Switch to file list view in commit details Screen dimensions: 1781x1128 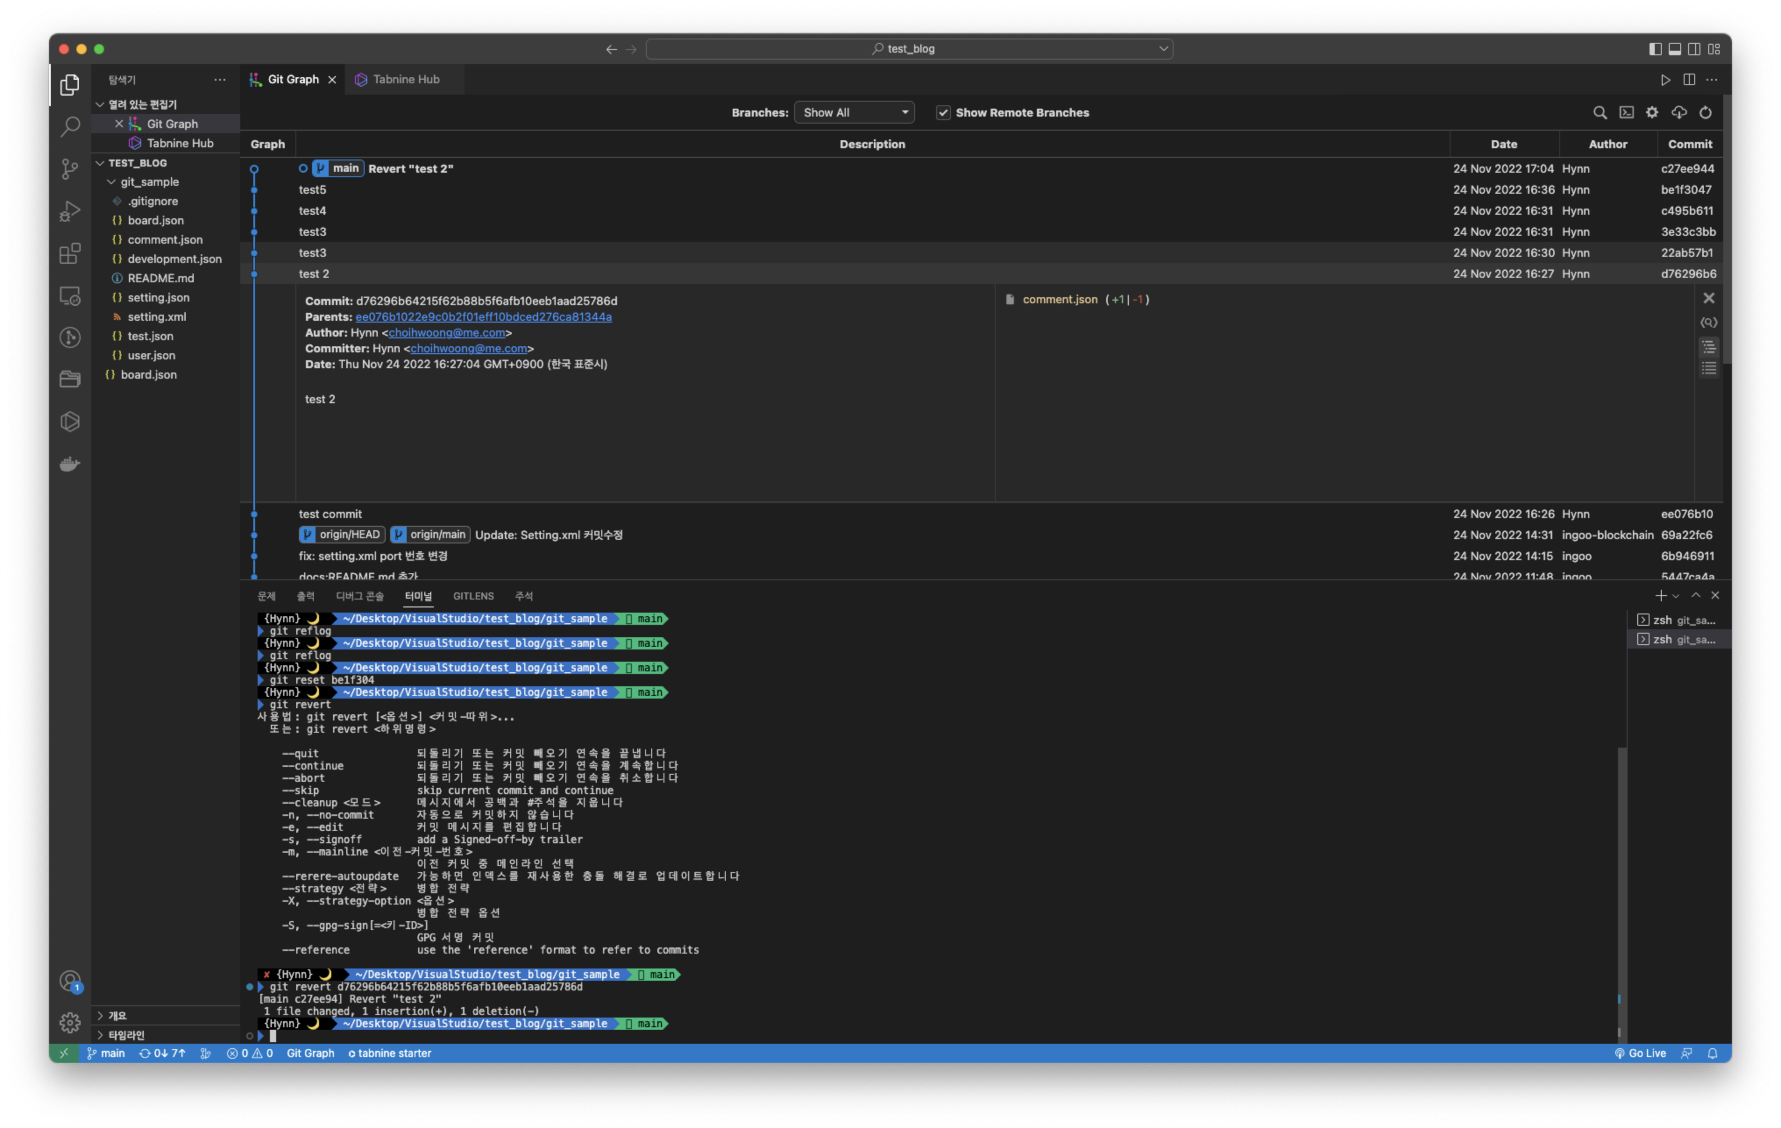click(1709, 369)
